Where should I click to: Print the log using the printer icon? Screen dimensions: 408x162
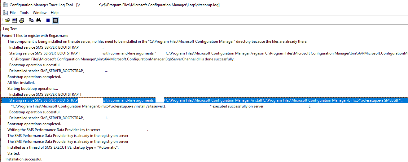21,20
